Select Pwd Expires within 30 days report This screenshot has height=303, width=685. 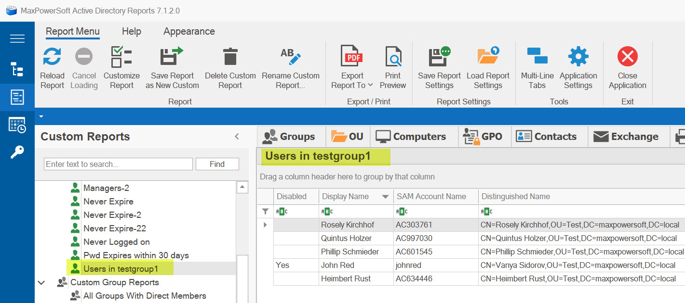click(x=136, y=255)
